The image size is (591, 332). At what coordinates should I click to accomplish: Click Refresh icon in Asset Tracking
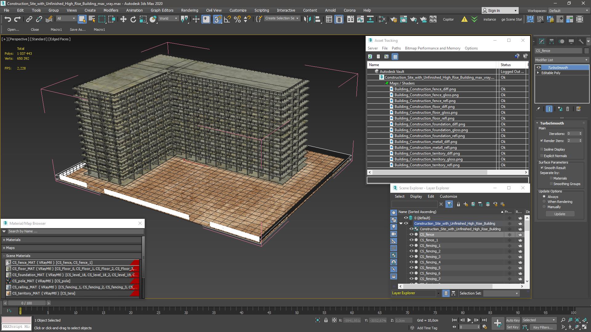pyautogui.click(x=370, y=57)
